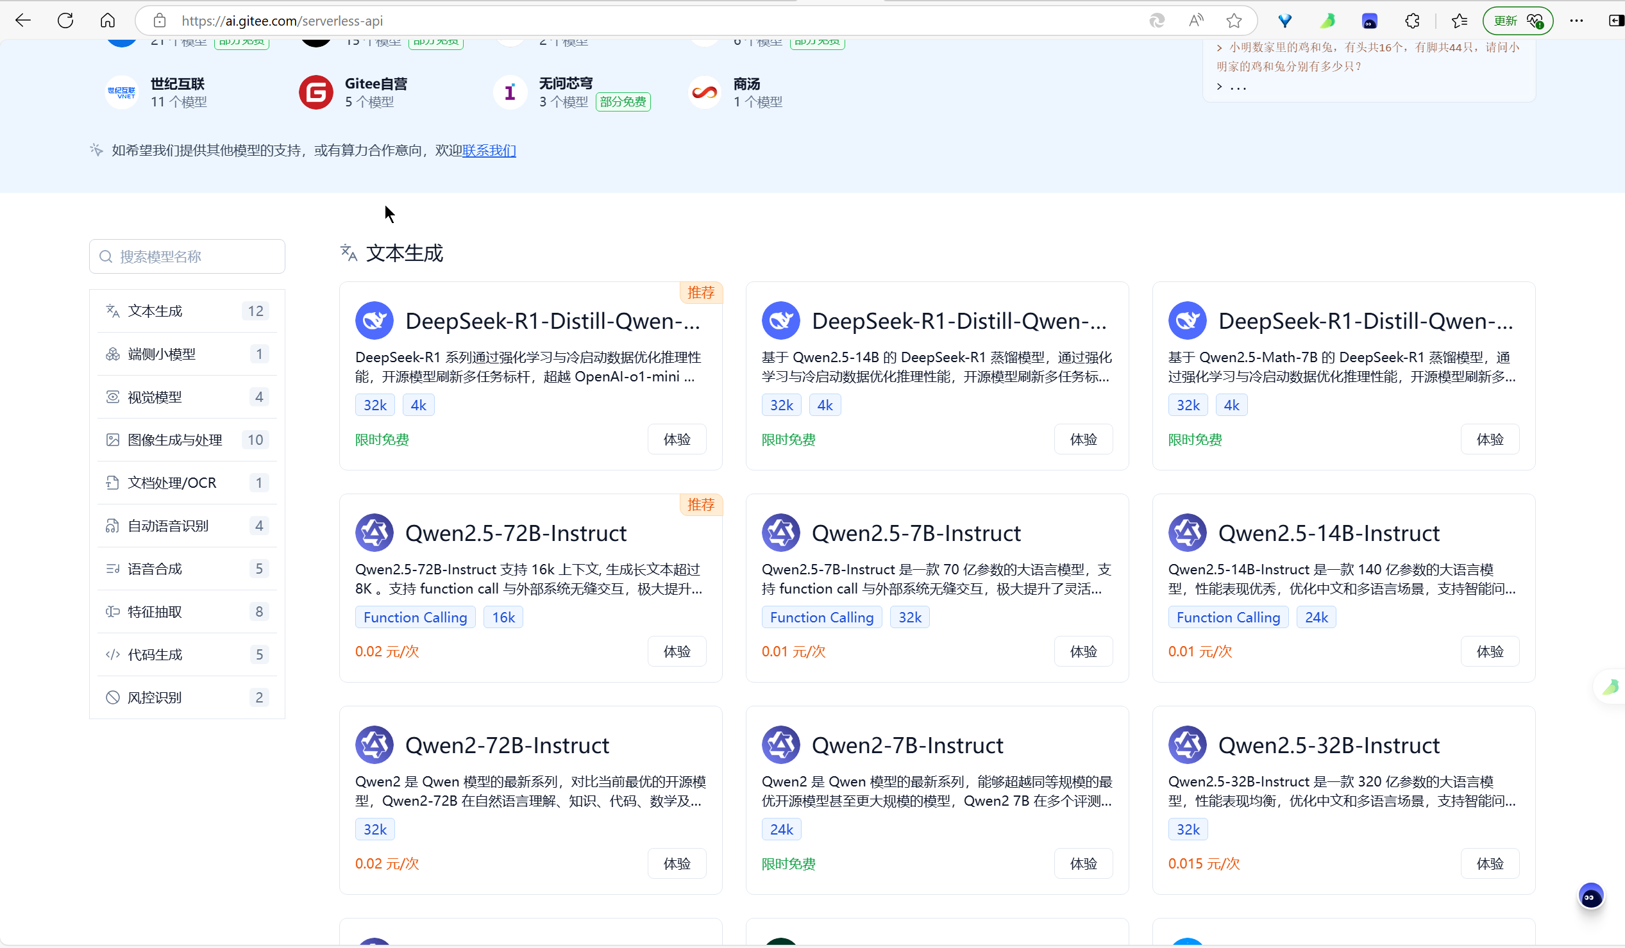
Task: Select 代码生成 category in sidebar
Action: [155, 654]
